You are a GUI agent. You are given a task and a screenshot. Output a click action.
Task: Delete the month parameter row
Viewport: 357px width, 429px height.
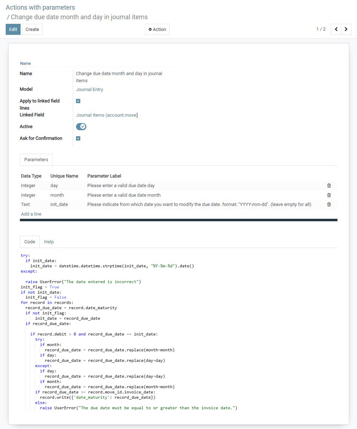coord(329,195)
